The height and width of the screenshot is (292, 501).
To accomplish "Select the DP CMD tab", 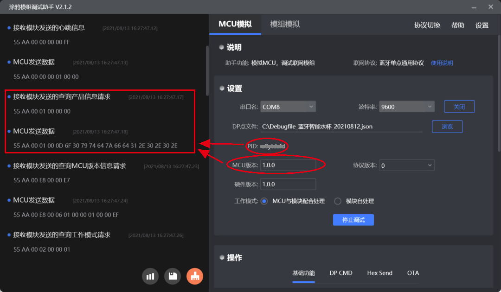I will (341, 273).
